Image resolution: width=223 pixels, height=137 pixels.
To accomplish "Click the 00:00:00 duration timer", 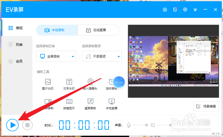I will [x=84, y=125].
